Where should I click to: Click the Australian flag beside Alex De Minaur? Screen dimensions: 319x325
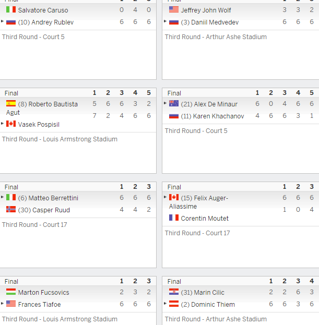[x=174, y=103]
